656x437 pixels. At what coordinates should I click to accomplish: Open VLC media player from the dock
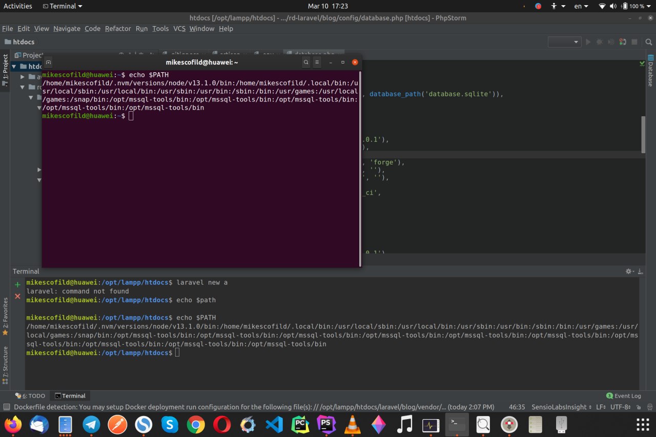[352, 424]
